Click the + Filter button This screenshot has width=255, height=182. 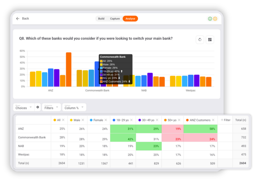pos(225,120)
